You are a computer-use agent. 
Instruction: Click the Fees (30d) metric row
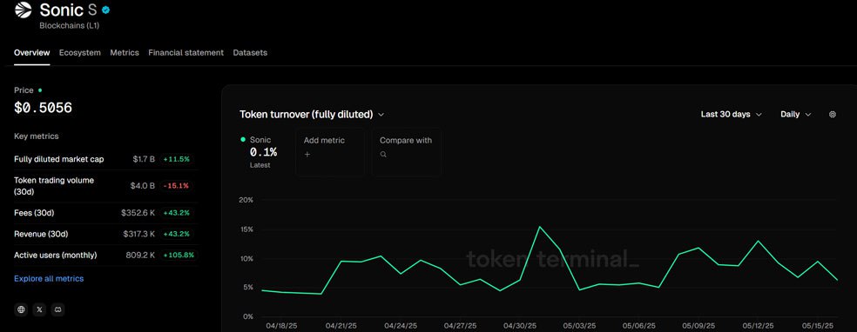click(x=106, y=213)
